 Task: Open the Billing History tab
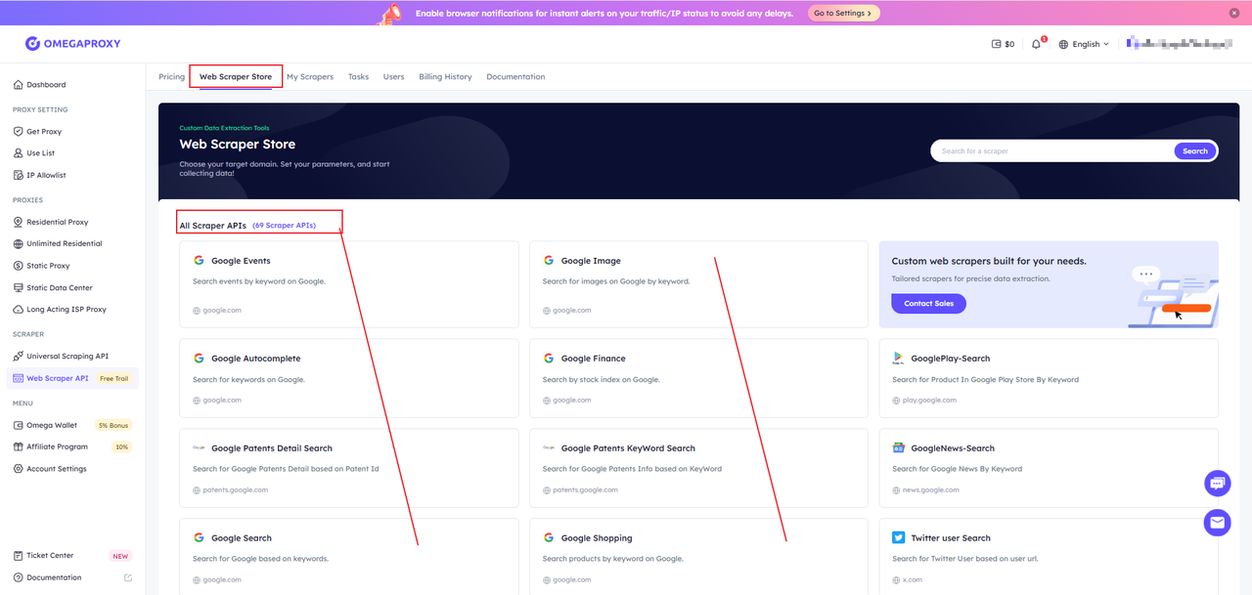[x=445, y=77]
